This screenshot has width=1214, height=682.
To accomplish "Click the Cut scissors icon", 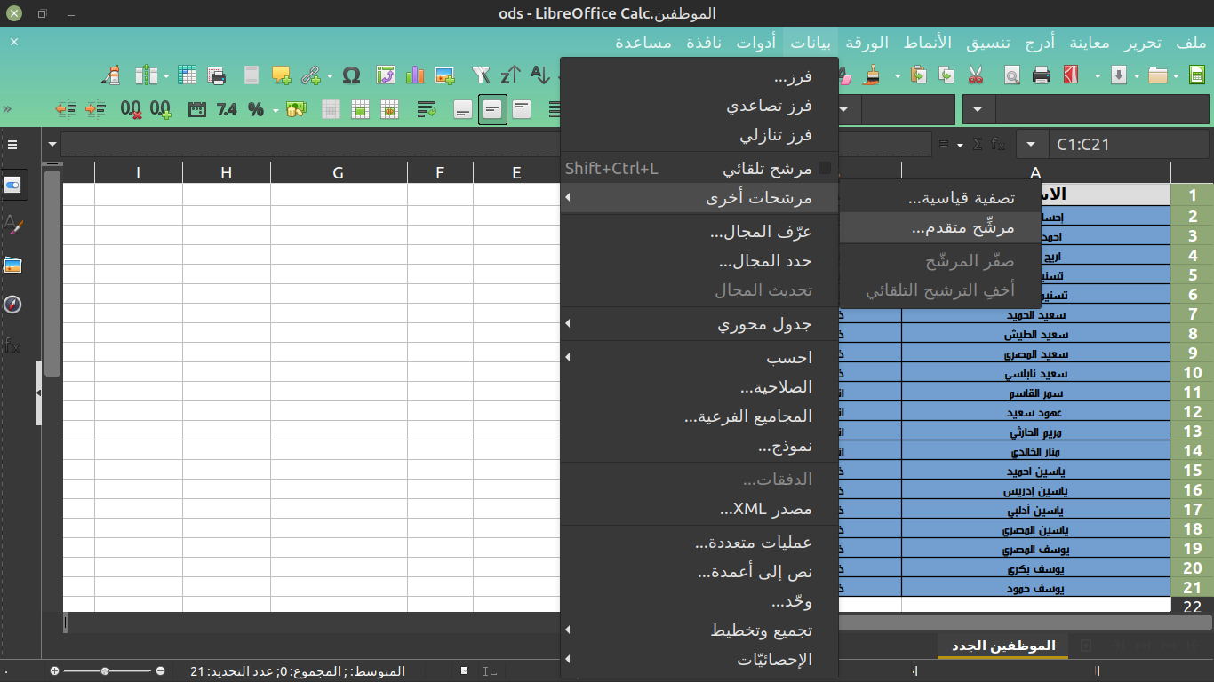I will [976, 75].
